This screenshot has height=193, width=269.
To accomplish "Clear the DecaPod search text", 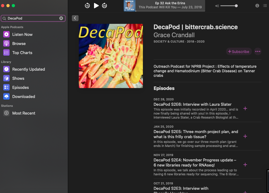I will (61, 18).
